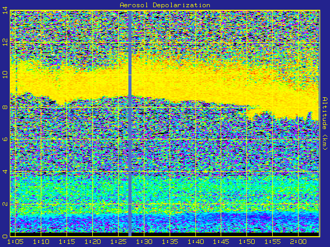
Task: Select the 1:10 time axis label
Action: (x=41, y=242)
